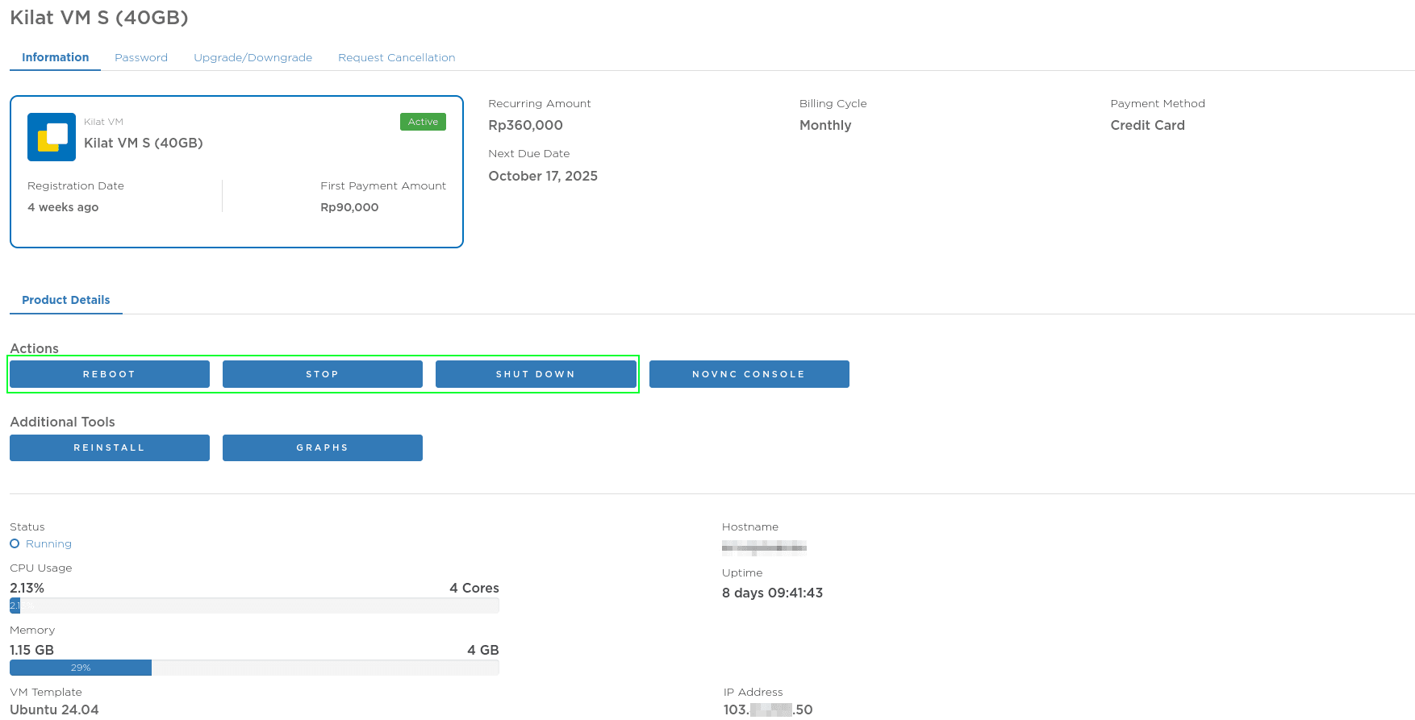This screenshot has width=1415, height=720.
Task: Hit the Shut Down button
Action: point(536,374)
